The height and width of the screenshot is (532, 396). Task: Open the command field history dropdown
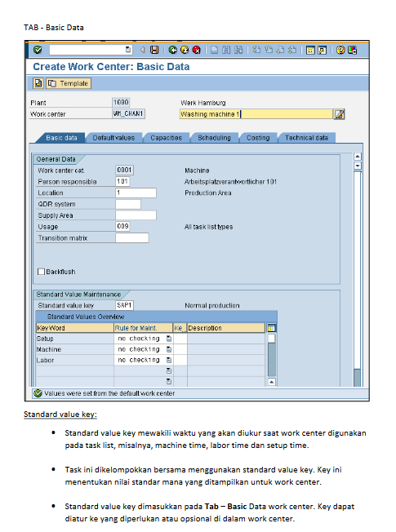tap(128, 50)
